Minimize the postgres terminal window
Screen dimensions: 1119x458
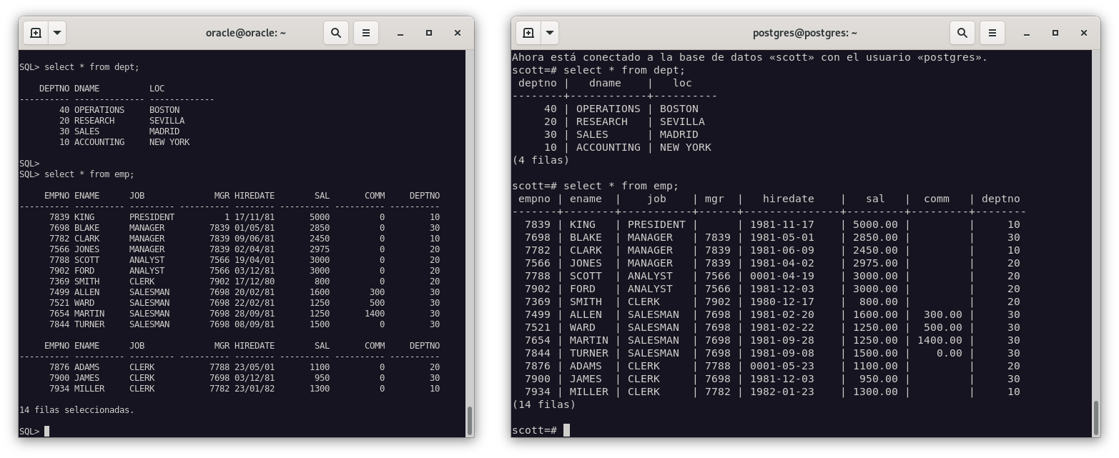click(x=1027, y=33)
